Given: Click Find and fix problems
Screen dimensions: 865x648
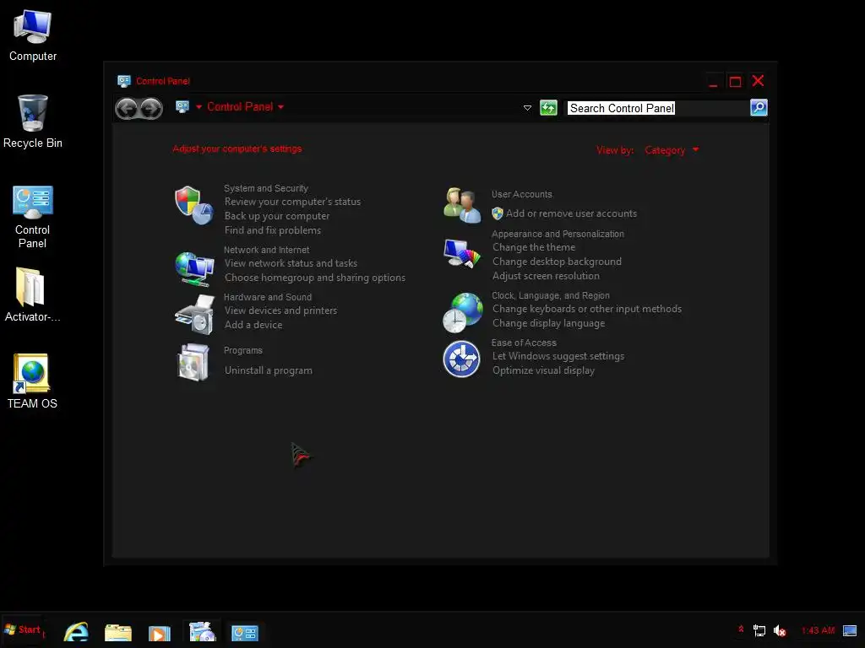Looking at the screenshot, I should tap(273, 230).
